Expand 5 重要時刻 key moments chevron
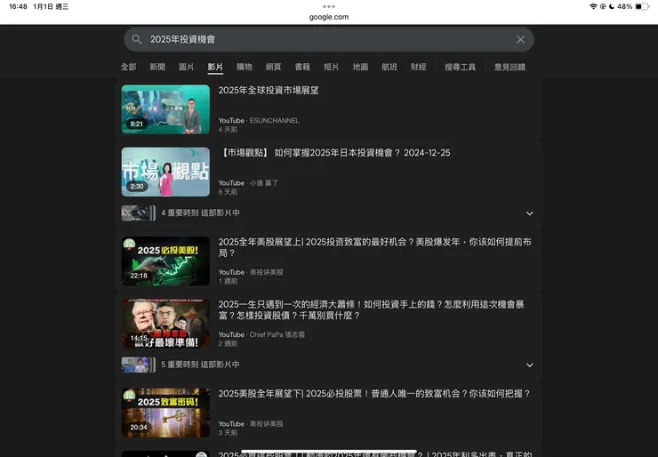The image size is (658, 457). pyautogui.click(x=530, y=365)
